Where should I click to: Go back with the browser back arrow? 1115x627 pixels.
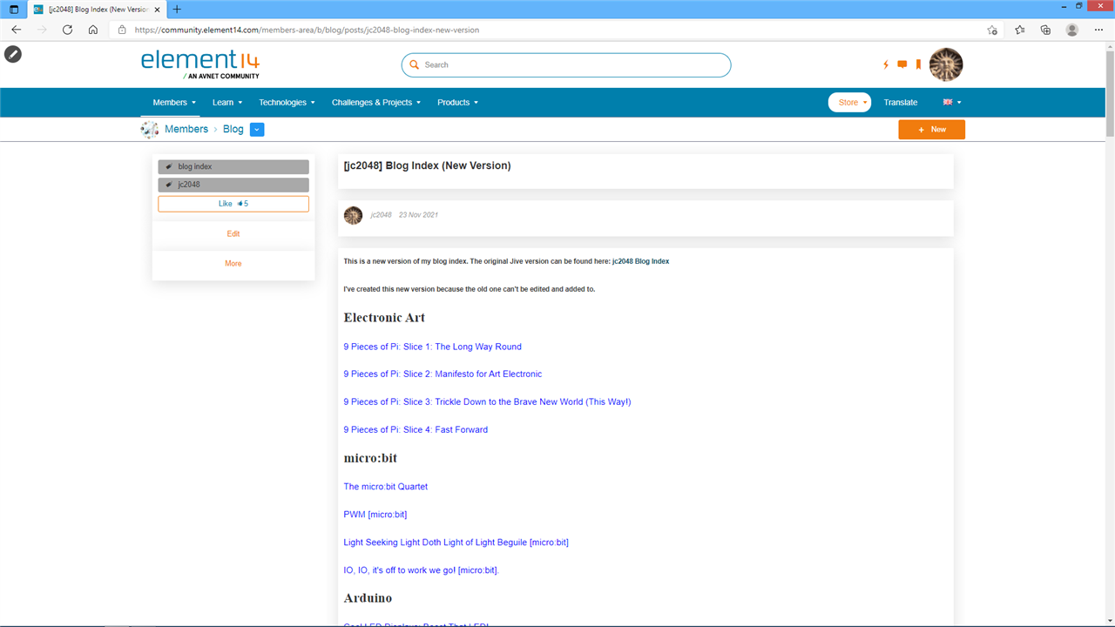[x=16, y=30]
